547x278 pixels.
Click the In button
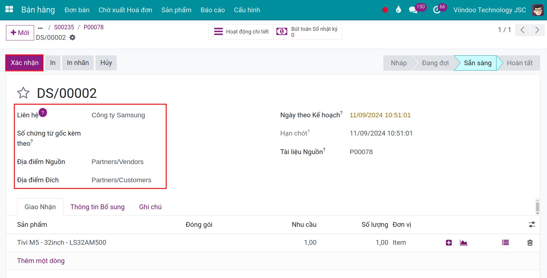pyautogui.click(x=53, y=63)
